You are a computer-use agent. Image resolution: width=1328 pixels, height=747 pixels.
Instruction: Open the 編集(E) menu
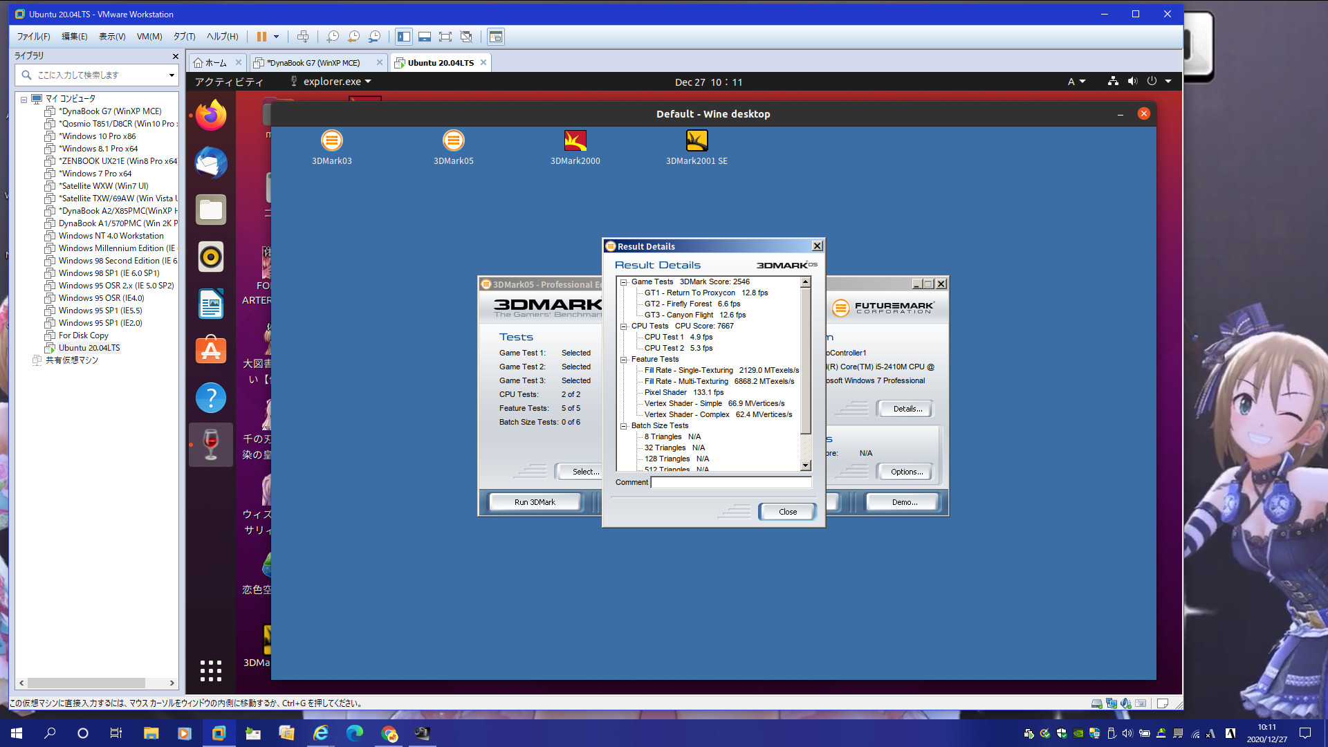tap(75, 37)
